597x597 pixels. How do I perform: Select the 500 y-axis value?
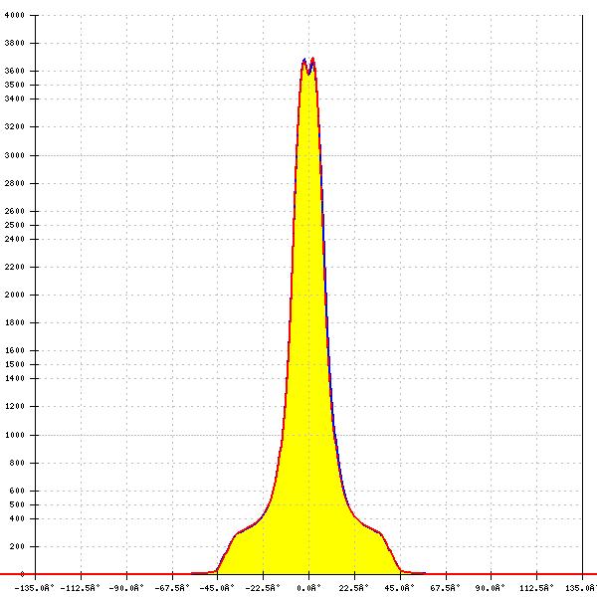(17, 504)
